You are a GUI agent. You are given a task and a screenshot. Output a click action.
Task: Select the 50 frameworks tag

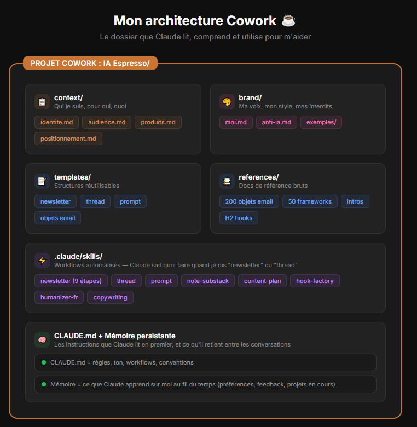[310, 201]
